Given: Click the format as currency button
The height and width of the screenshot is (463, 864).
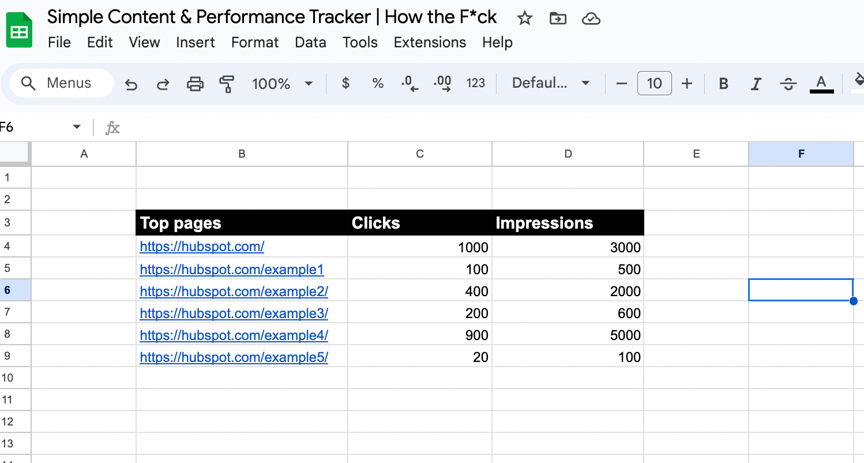Looking at the screenshot, I should click(x=345, y=83).
